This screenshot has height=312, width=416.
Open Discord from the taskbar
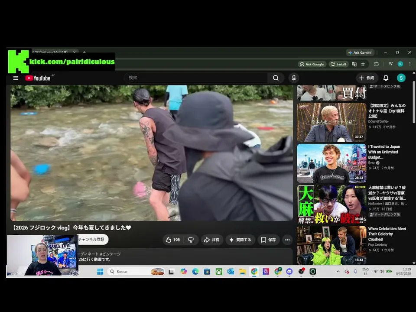289,271
